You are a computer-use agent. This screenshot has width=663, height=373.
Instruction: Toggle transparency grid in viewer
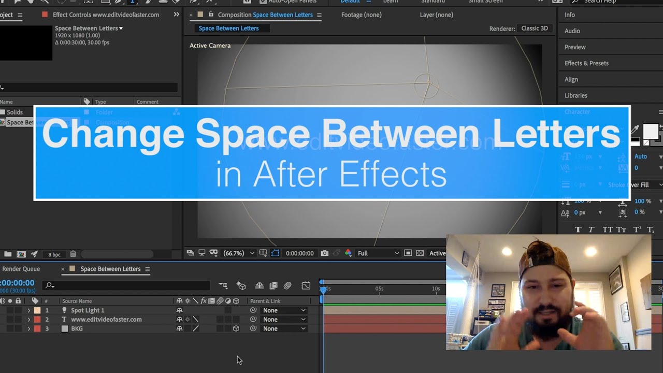[x=420, y=253]
